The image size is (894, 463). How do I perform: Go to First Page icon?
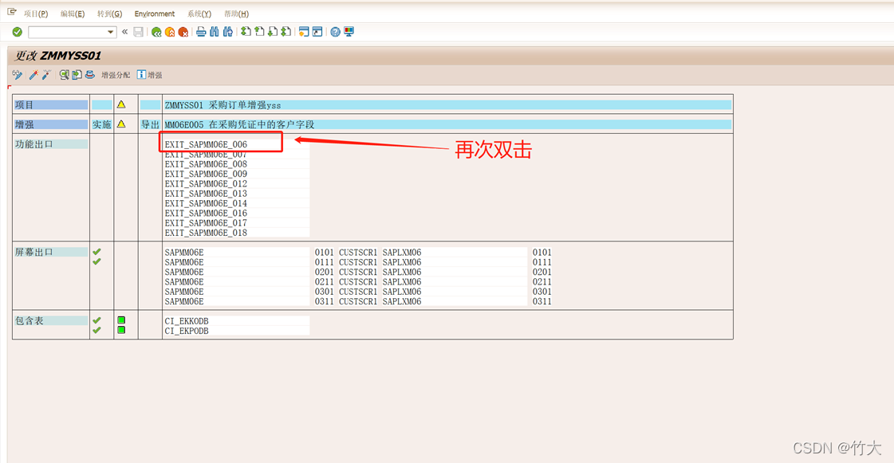[x=246, y=32]
